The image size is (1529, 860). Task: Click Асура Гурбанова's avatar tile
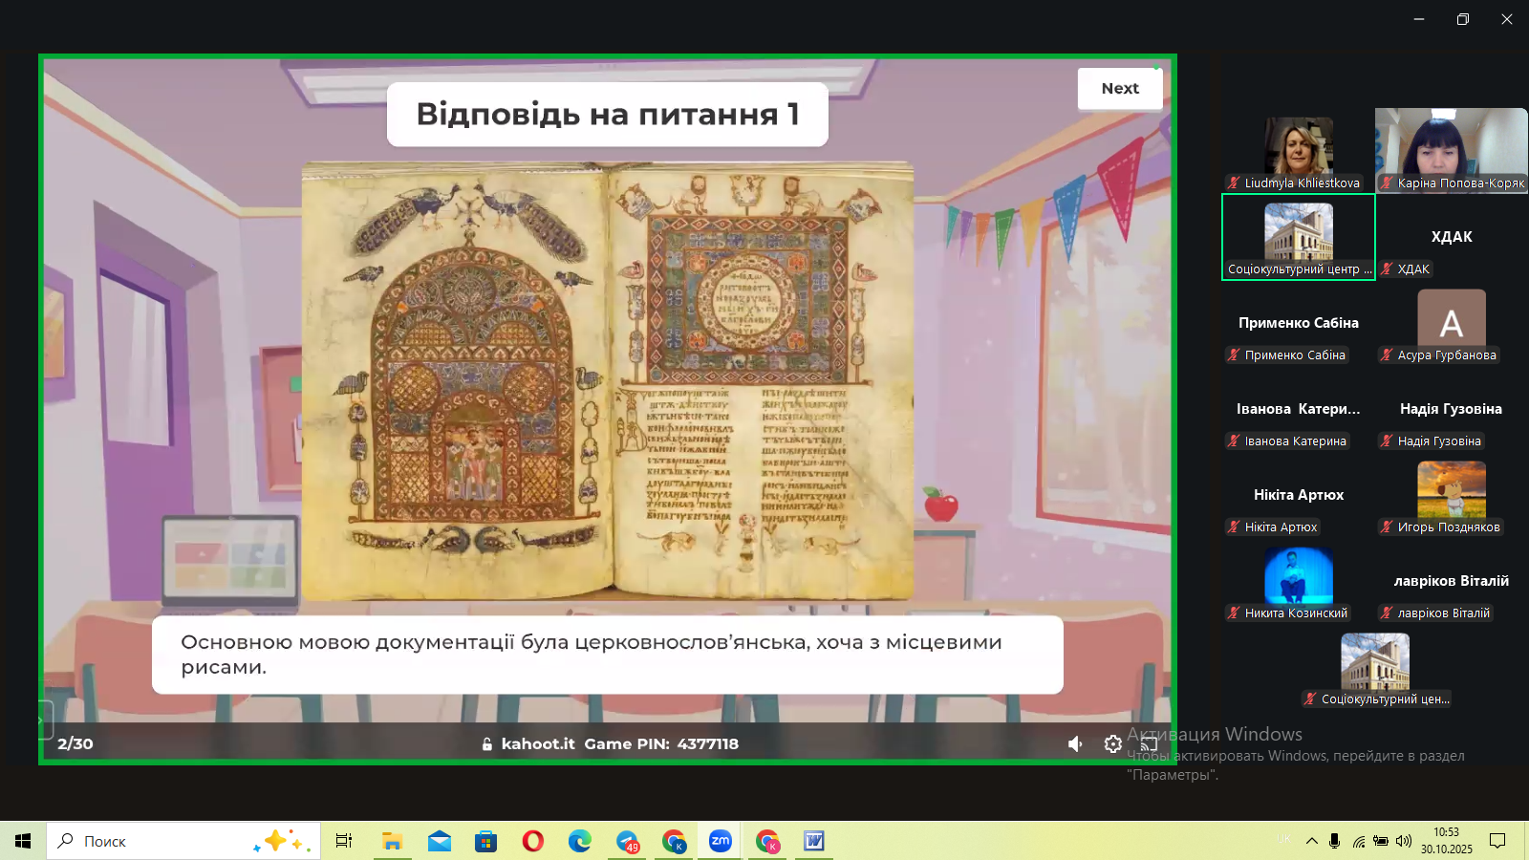[x=1451, y=320]
